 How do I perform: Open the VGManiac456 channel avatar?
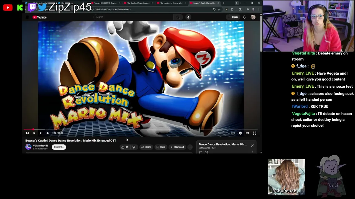point(29,147)
